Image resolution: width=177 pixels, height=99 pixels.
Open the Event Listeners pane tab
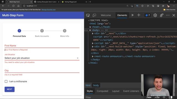coord(131,91)
